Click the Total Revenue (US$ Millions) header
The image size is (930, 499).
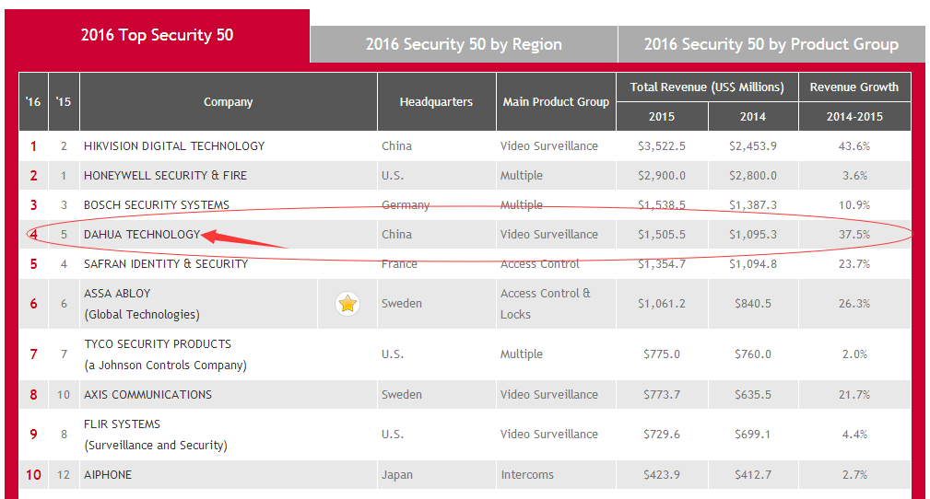[x=707, y=87]
